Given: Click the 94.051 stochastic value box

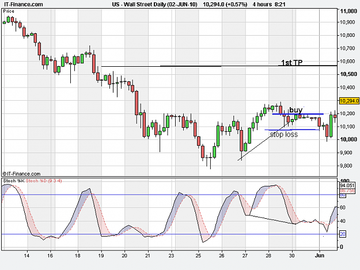Looking at the screenshot, I should (x=347, y=185).
